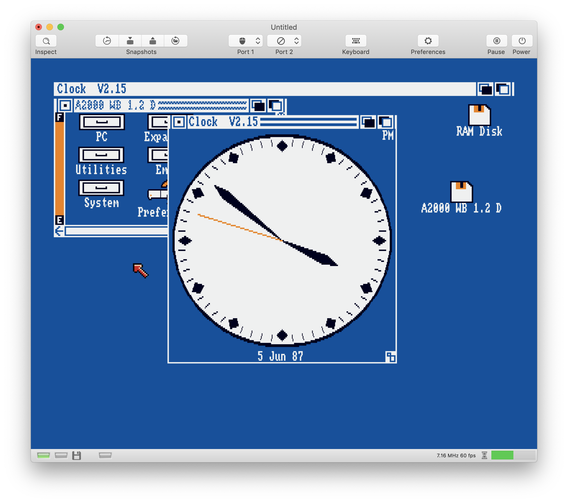Click the horizontal scrollbar in A2000 window
568x503 pixels.
click(x=116, y=231)
